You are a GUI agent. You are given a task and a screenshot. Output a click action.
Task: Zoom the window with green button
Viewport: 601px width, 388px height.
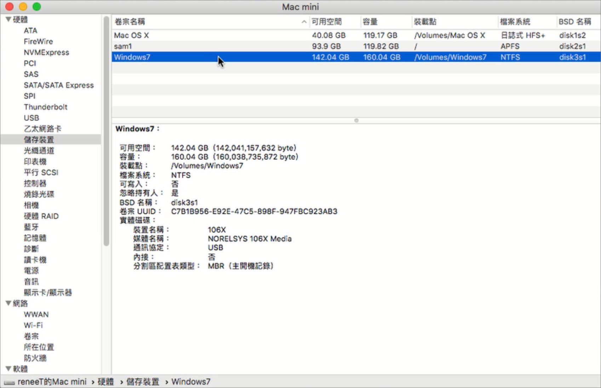point(37,7)
